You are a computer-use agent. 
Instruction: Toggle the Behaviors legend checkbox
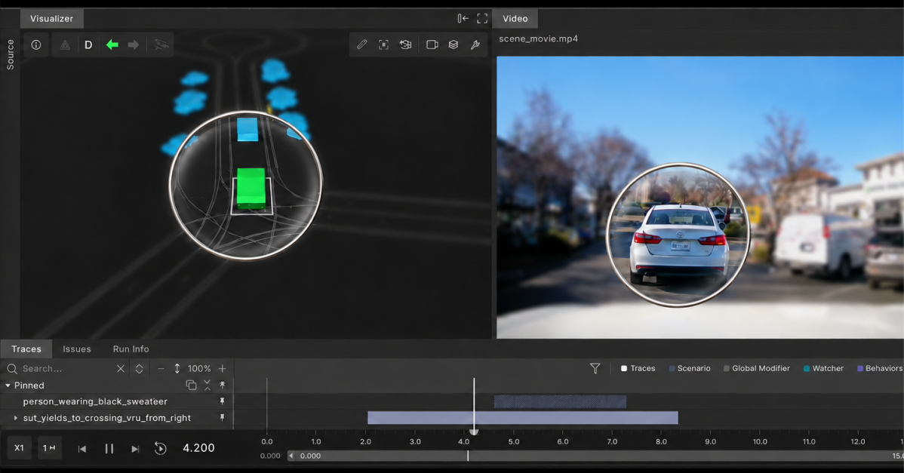859,368
